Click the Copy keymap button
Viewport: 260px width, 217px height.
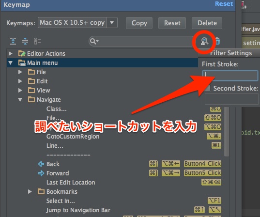tap(139, 23)
